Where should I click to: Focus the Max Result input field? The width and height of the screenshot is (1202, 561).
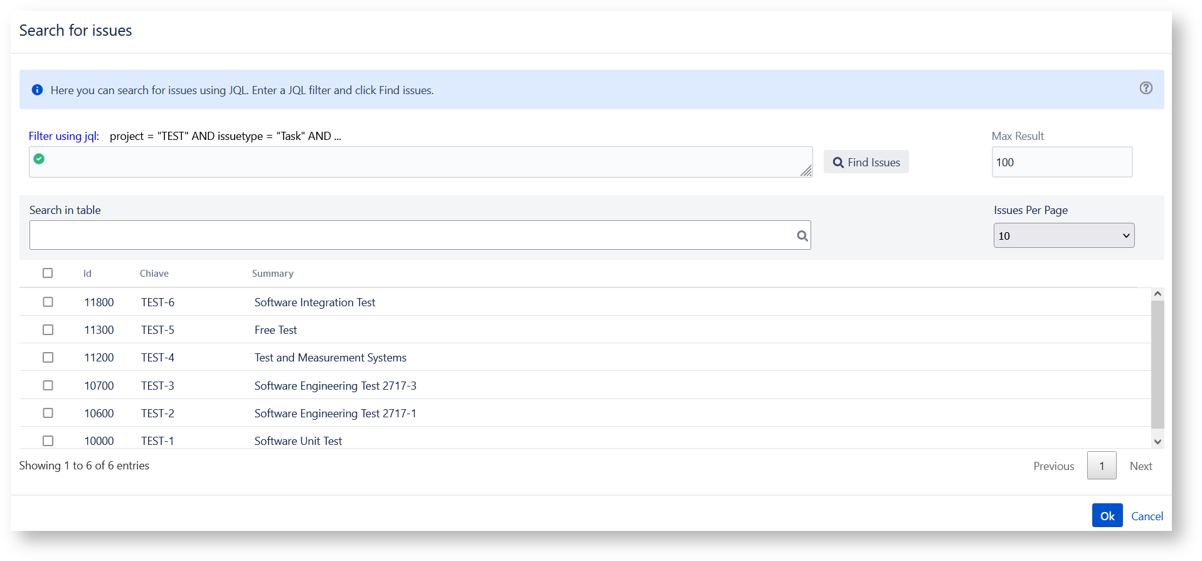pyautogui.click(x=1061, y=163)
